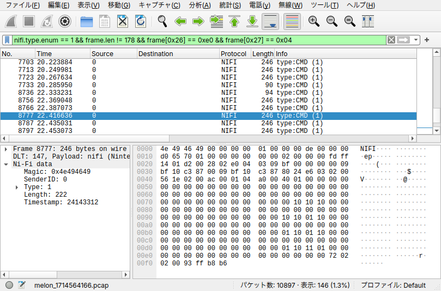Click the Find Packet magnifier icon
The image size is (441, 291).
162,22
